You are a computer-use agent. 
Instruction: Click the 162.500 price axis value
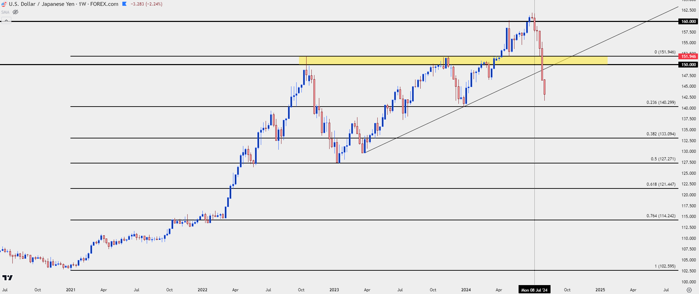click(x=689, y=10)
